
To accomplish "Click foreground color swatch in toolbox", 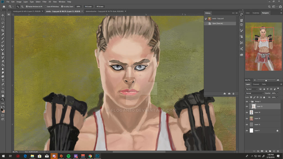I will [2, 110].
